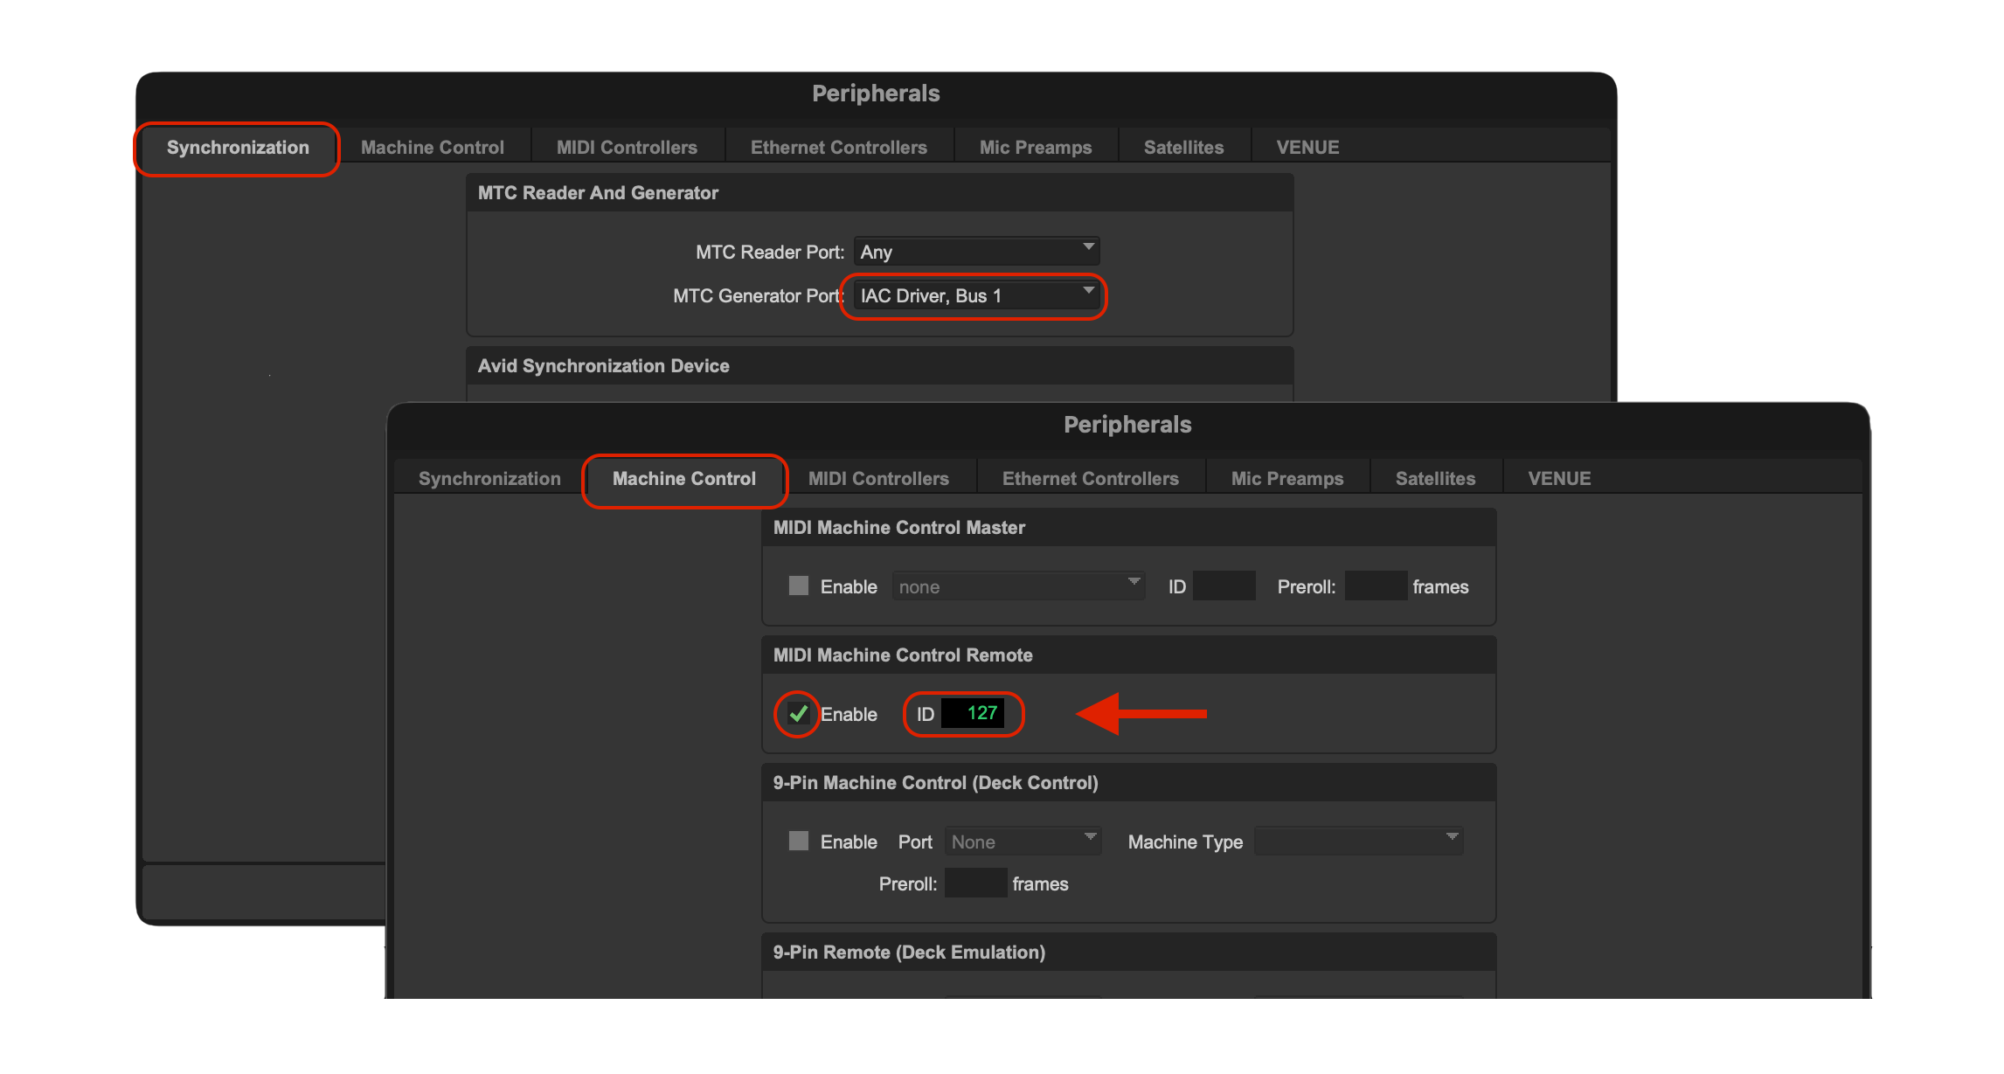Open the MTC Generator Port dropdown
Screen dimensions: 2004x1074
tap(976, 295)
